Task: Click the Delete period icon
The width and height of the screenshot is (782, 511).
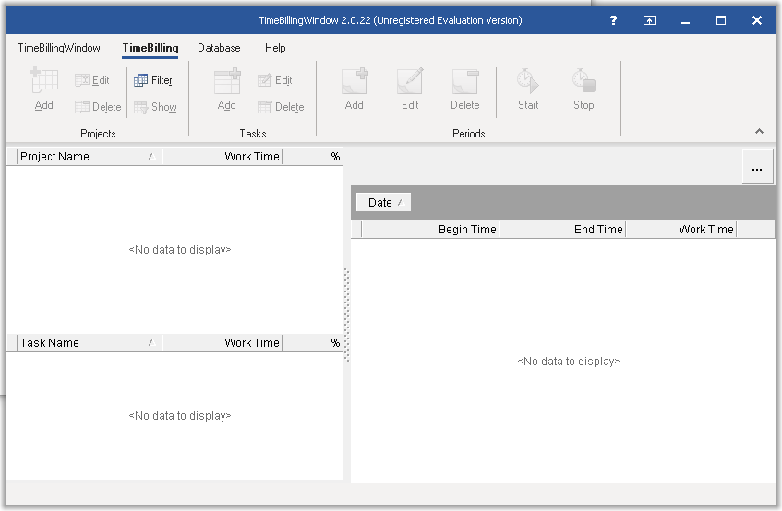Action: (x=465, y=81)
